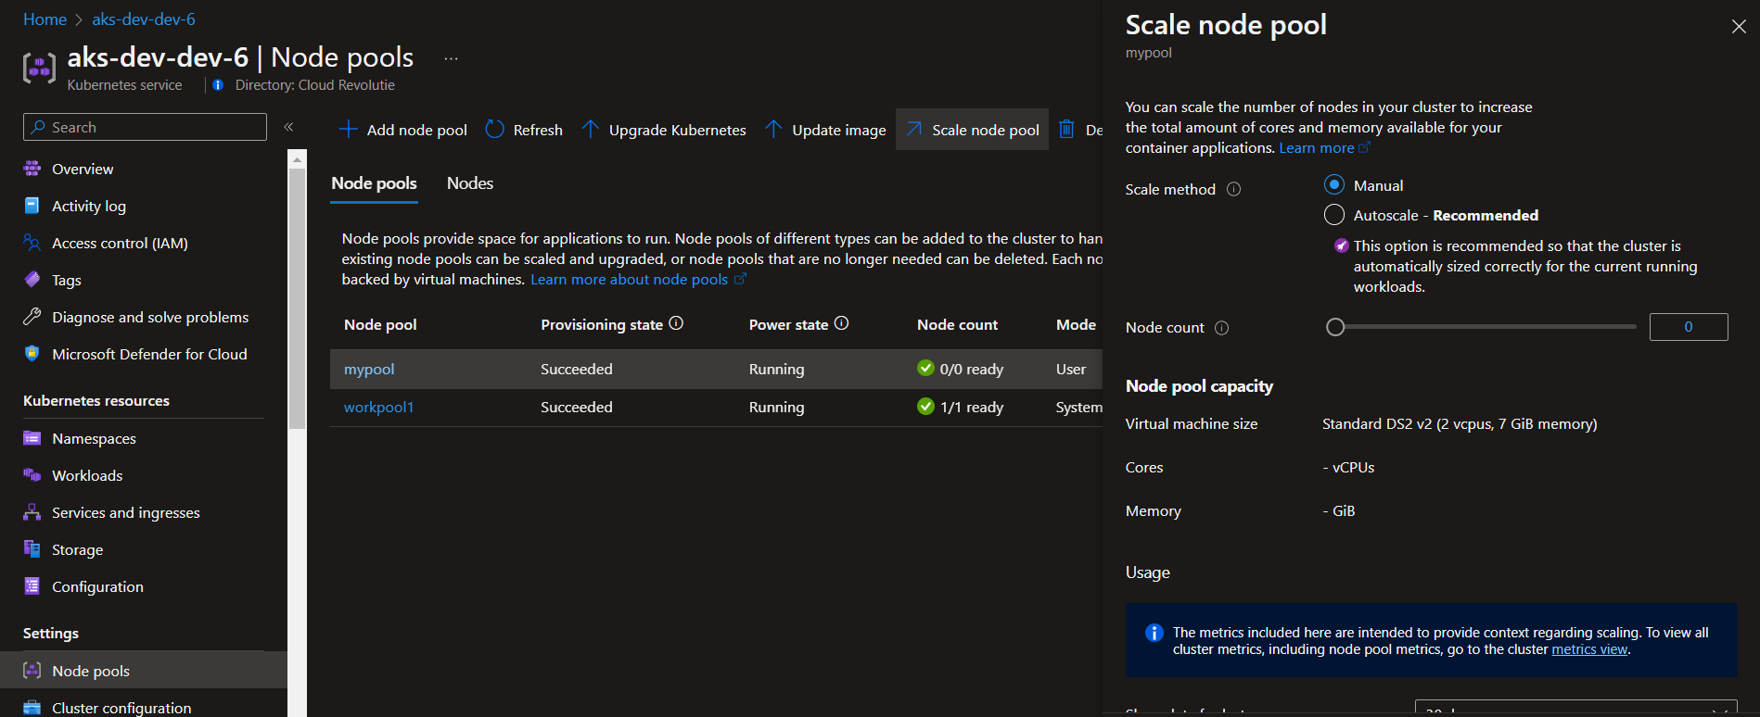Click the Home breadcrumb link
This screenshot has width=1760, height=717.
point(45,19)
